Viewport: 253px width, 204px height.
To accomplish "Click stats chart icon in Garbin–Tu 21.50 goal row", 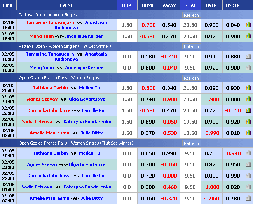I will 248,88.
